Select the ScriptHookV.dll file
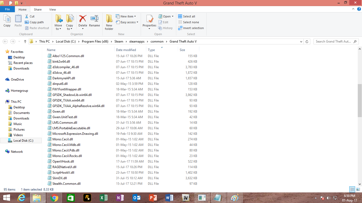Screen dimensions: 362x203 63,173
